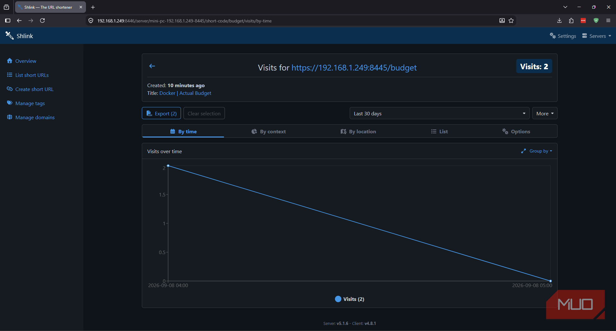This screenshot has height=331, width=616.
Task: Open browser downloads icon
Action: click(559, 21)
